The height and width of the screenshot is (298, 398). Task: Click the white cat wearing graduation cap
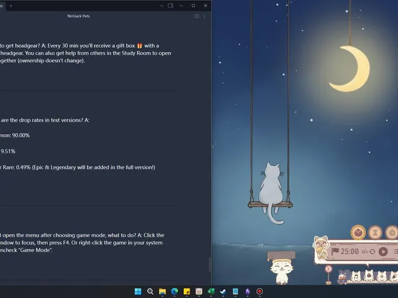(281, 268)
